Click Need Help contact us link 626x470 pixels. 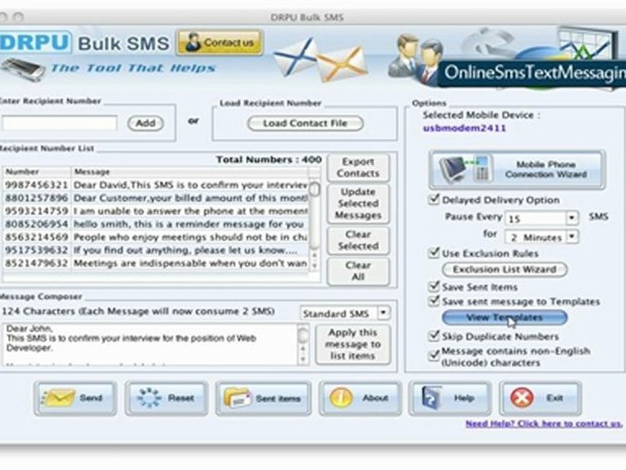coord(544,424)
